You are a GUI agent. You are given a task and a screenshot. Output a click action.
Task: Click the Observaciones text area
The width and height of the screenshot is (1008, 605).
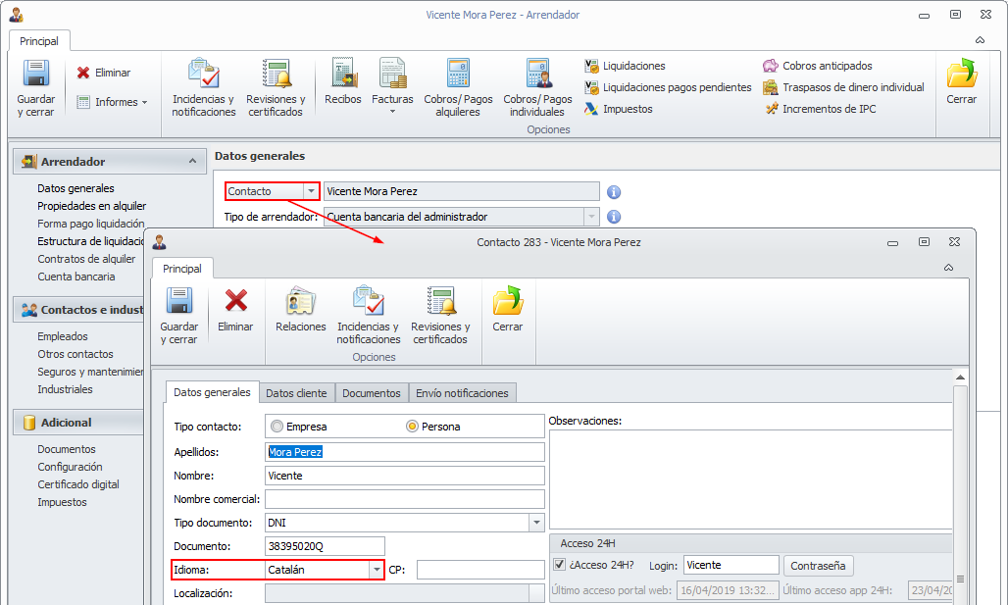[750, 479]
